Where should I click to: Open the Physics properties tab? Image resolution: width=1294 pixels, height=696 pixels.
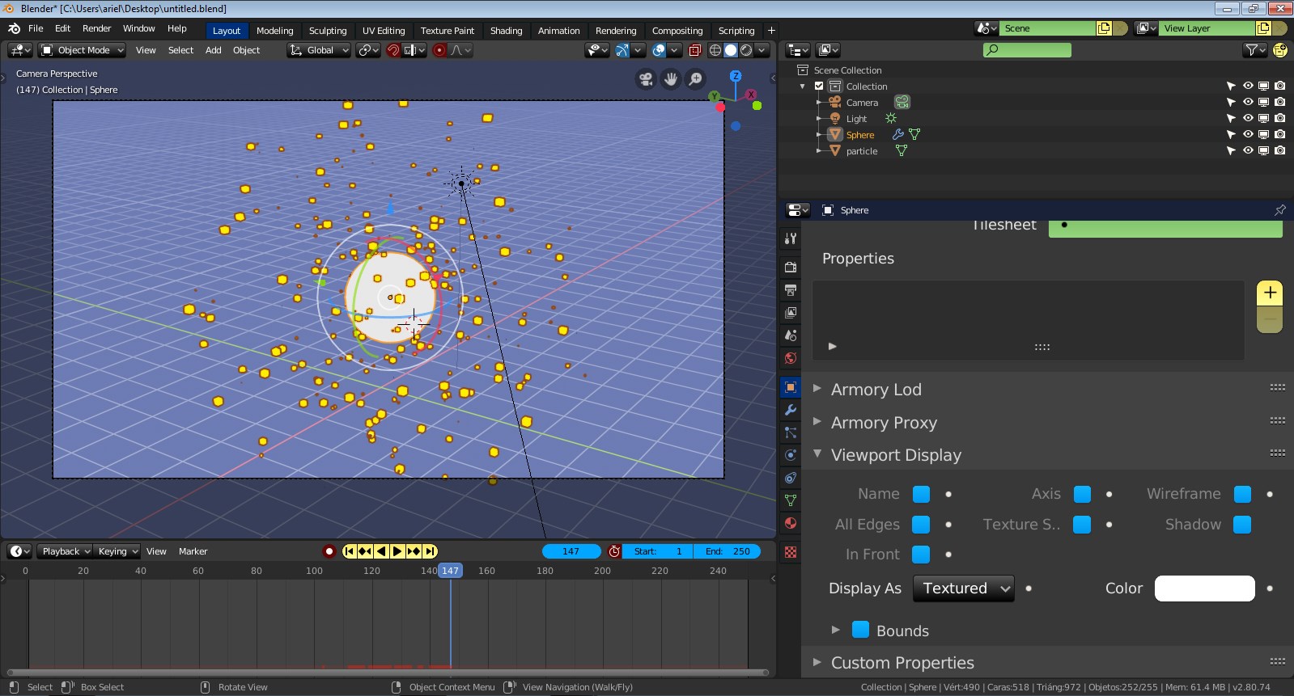point(791,455)
